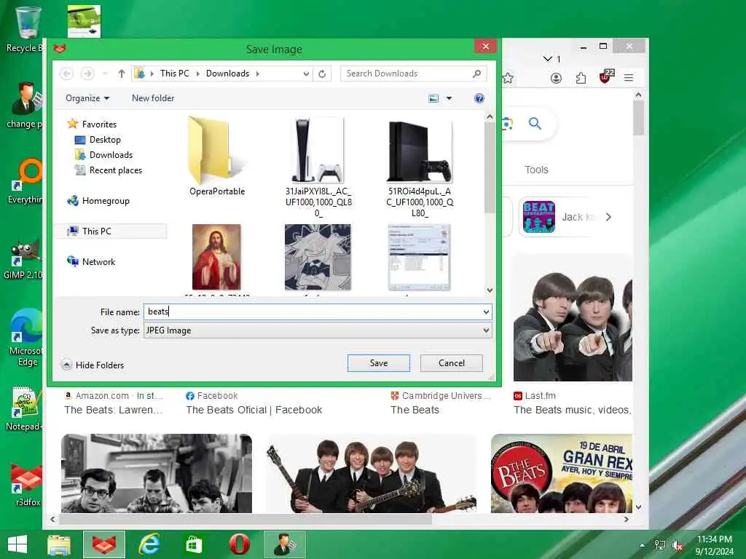746x559 pixels.
Task: Click the Google Lens camera icon
Action: point(507,124)
